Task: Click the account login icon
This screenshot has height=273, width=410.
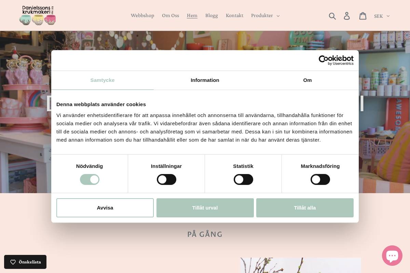Action: [347, 16]
